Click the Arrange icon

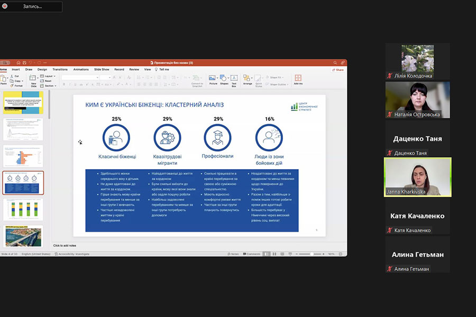[x=248, y=78]
